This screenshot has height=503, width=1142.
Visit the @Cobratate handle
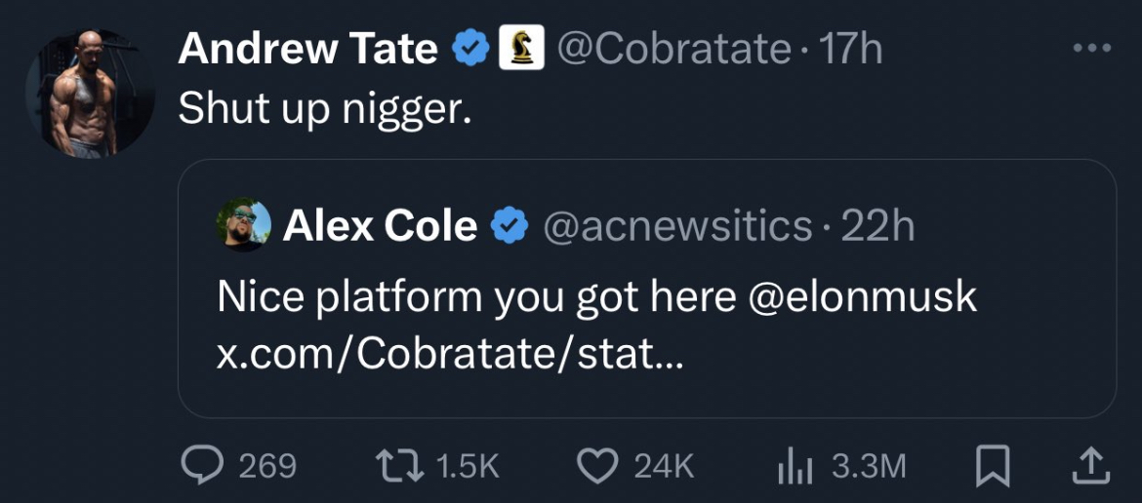click(x=673, y=48)
